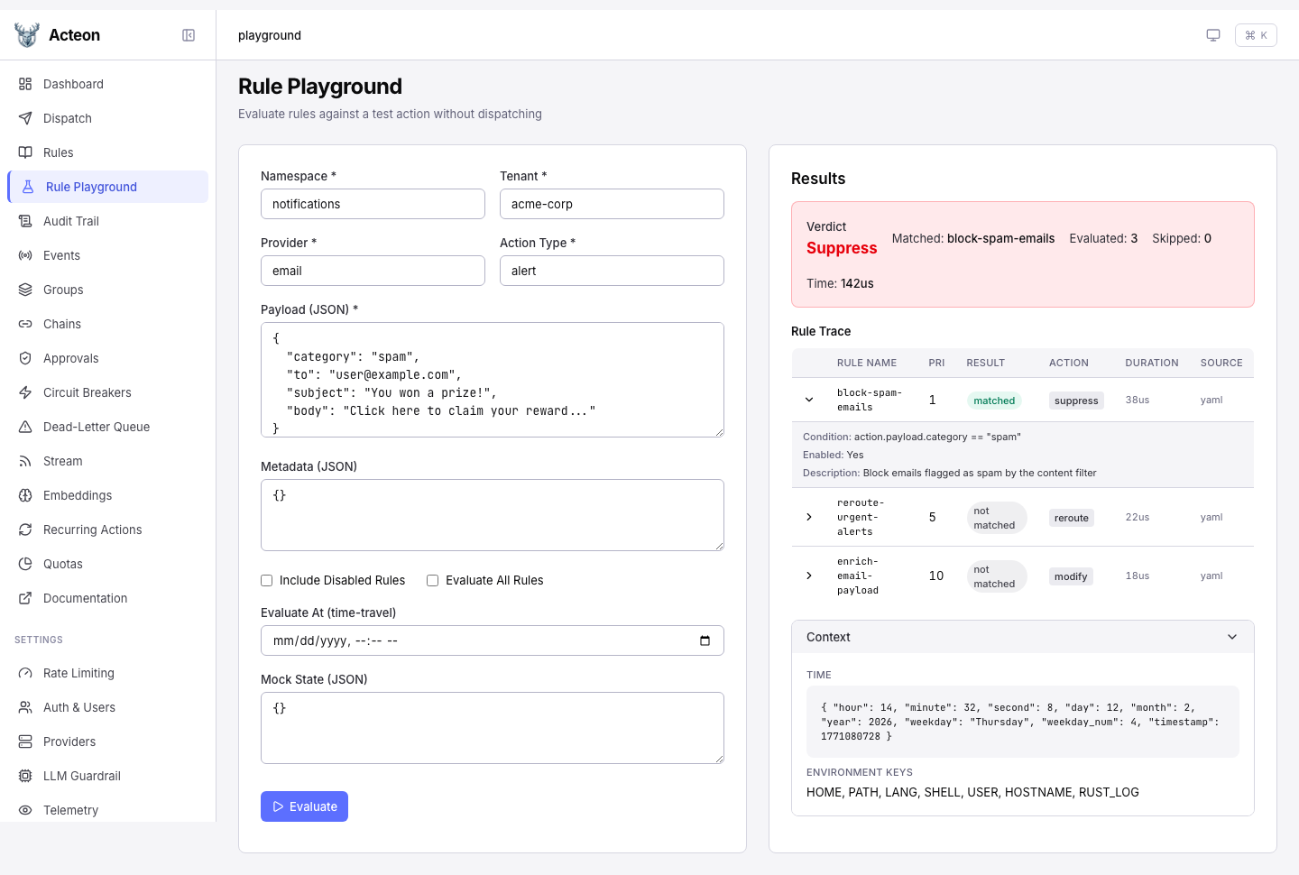Viewport: 1299px width, 875px height.
Task: Go to Audit Trail in sidebar
Action: [x=71, y=221]
